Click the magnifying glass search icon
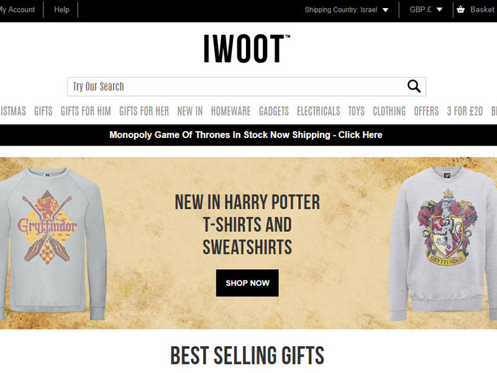 click(x=414, y=86)
